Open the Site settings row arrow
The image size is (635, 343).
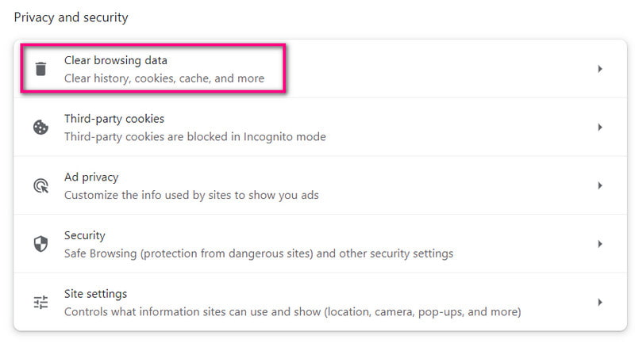coord(600,302)
